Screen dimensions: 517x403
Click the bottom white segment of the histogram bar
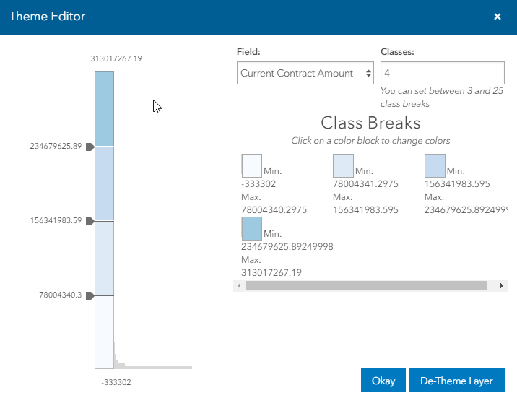104,331
